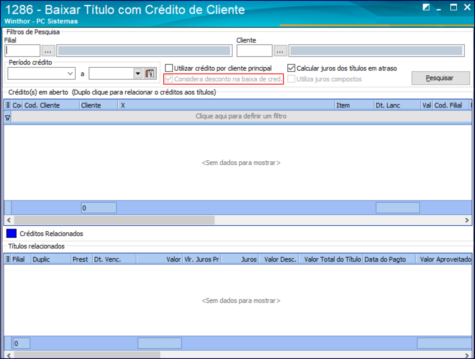The image size is (475, 359).
Task: Sort by Dt. Lanc column header
Action: tap(398, 105)
